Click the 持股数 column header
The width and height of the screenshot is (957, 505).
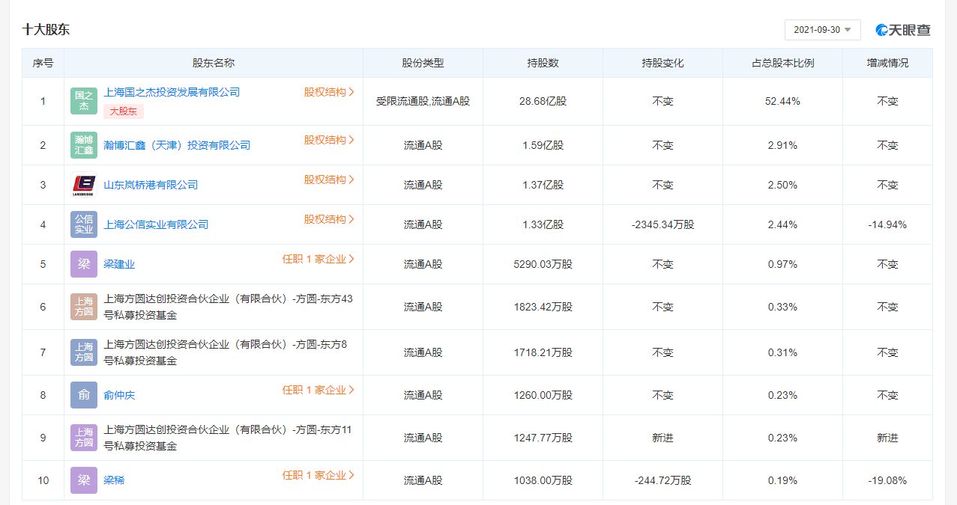pyautogui.click(x=543, y=64)
